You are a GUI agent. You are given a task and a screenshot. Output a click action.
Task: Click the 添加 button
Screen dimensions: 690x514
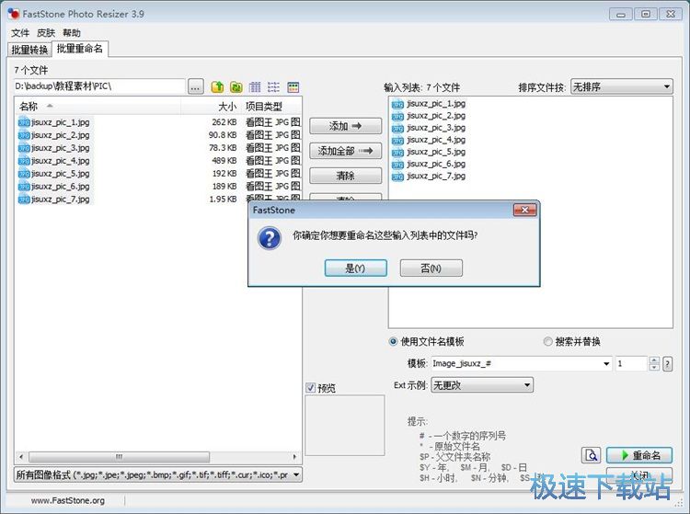point(345,126)
